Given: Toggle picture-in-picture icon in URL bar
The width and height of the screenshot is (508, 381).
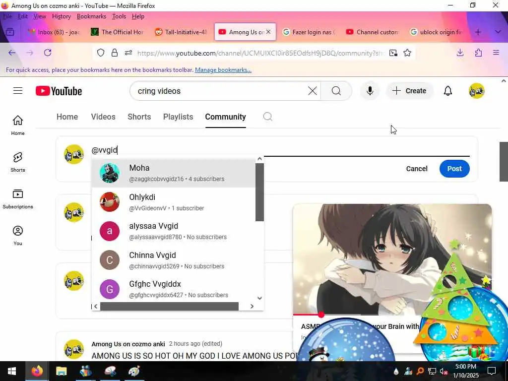Looking at the screenshot, I should (x=393, y=53).
